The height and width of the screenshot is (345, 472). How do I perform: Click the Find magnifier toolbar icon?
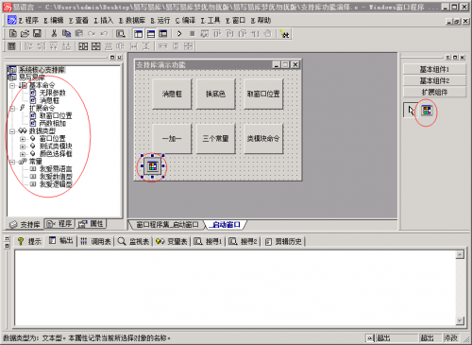[x=120, y=33]
